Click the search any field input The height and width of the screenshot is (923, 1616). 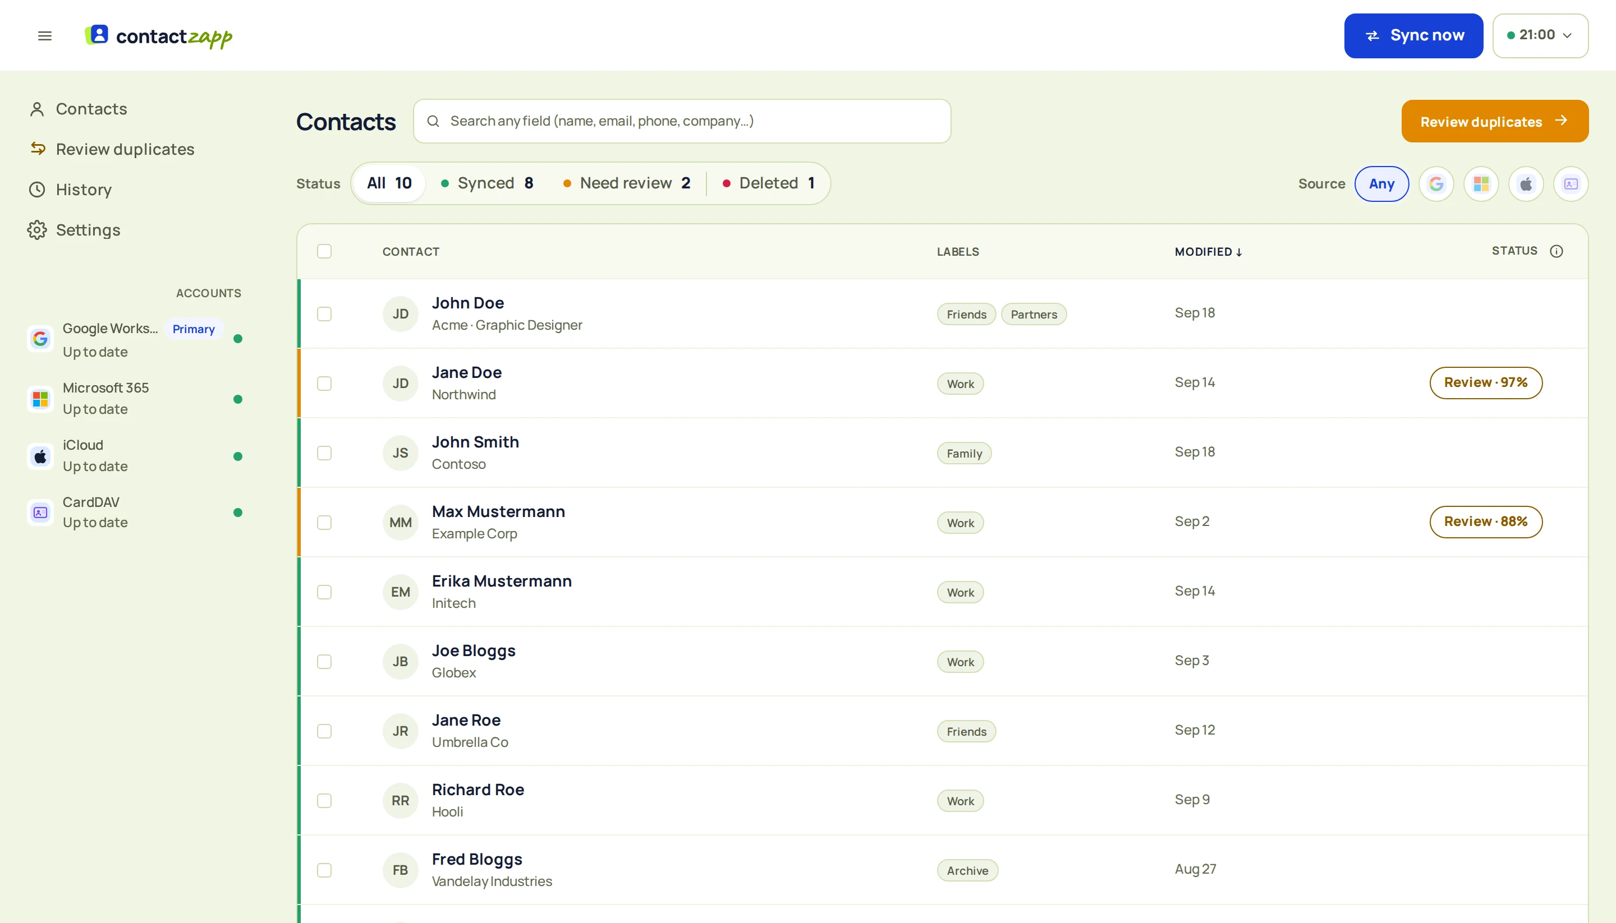pyautogui.click(x=682, y=121)
